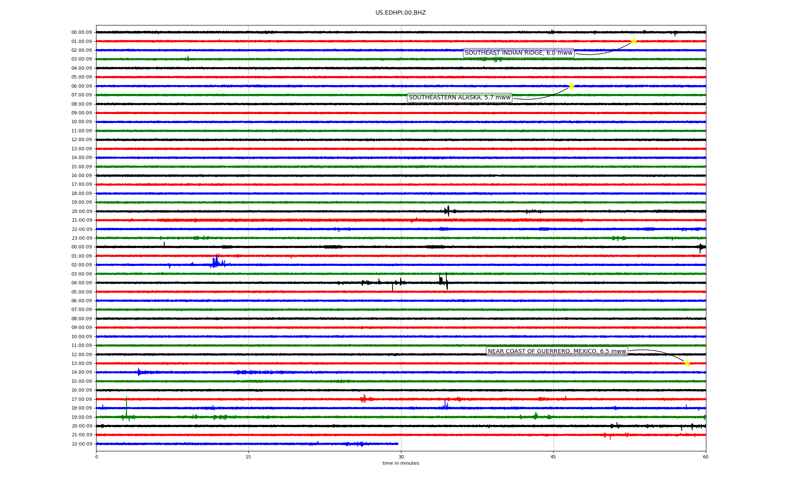Click the SOUTHEAST INDIAN RIDGE, 6.0 mww label

point(518,53)
